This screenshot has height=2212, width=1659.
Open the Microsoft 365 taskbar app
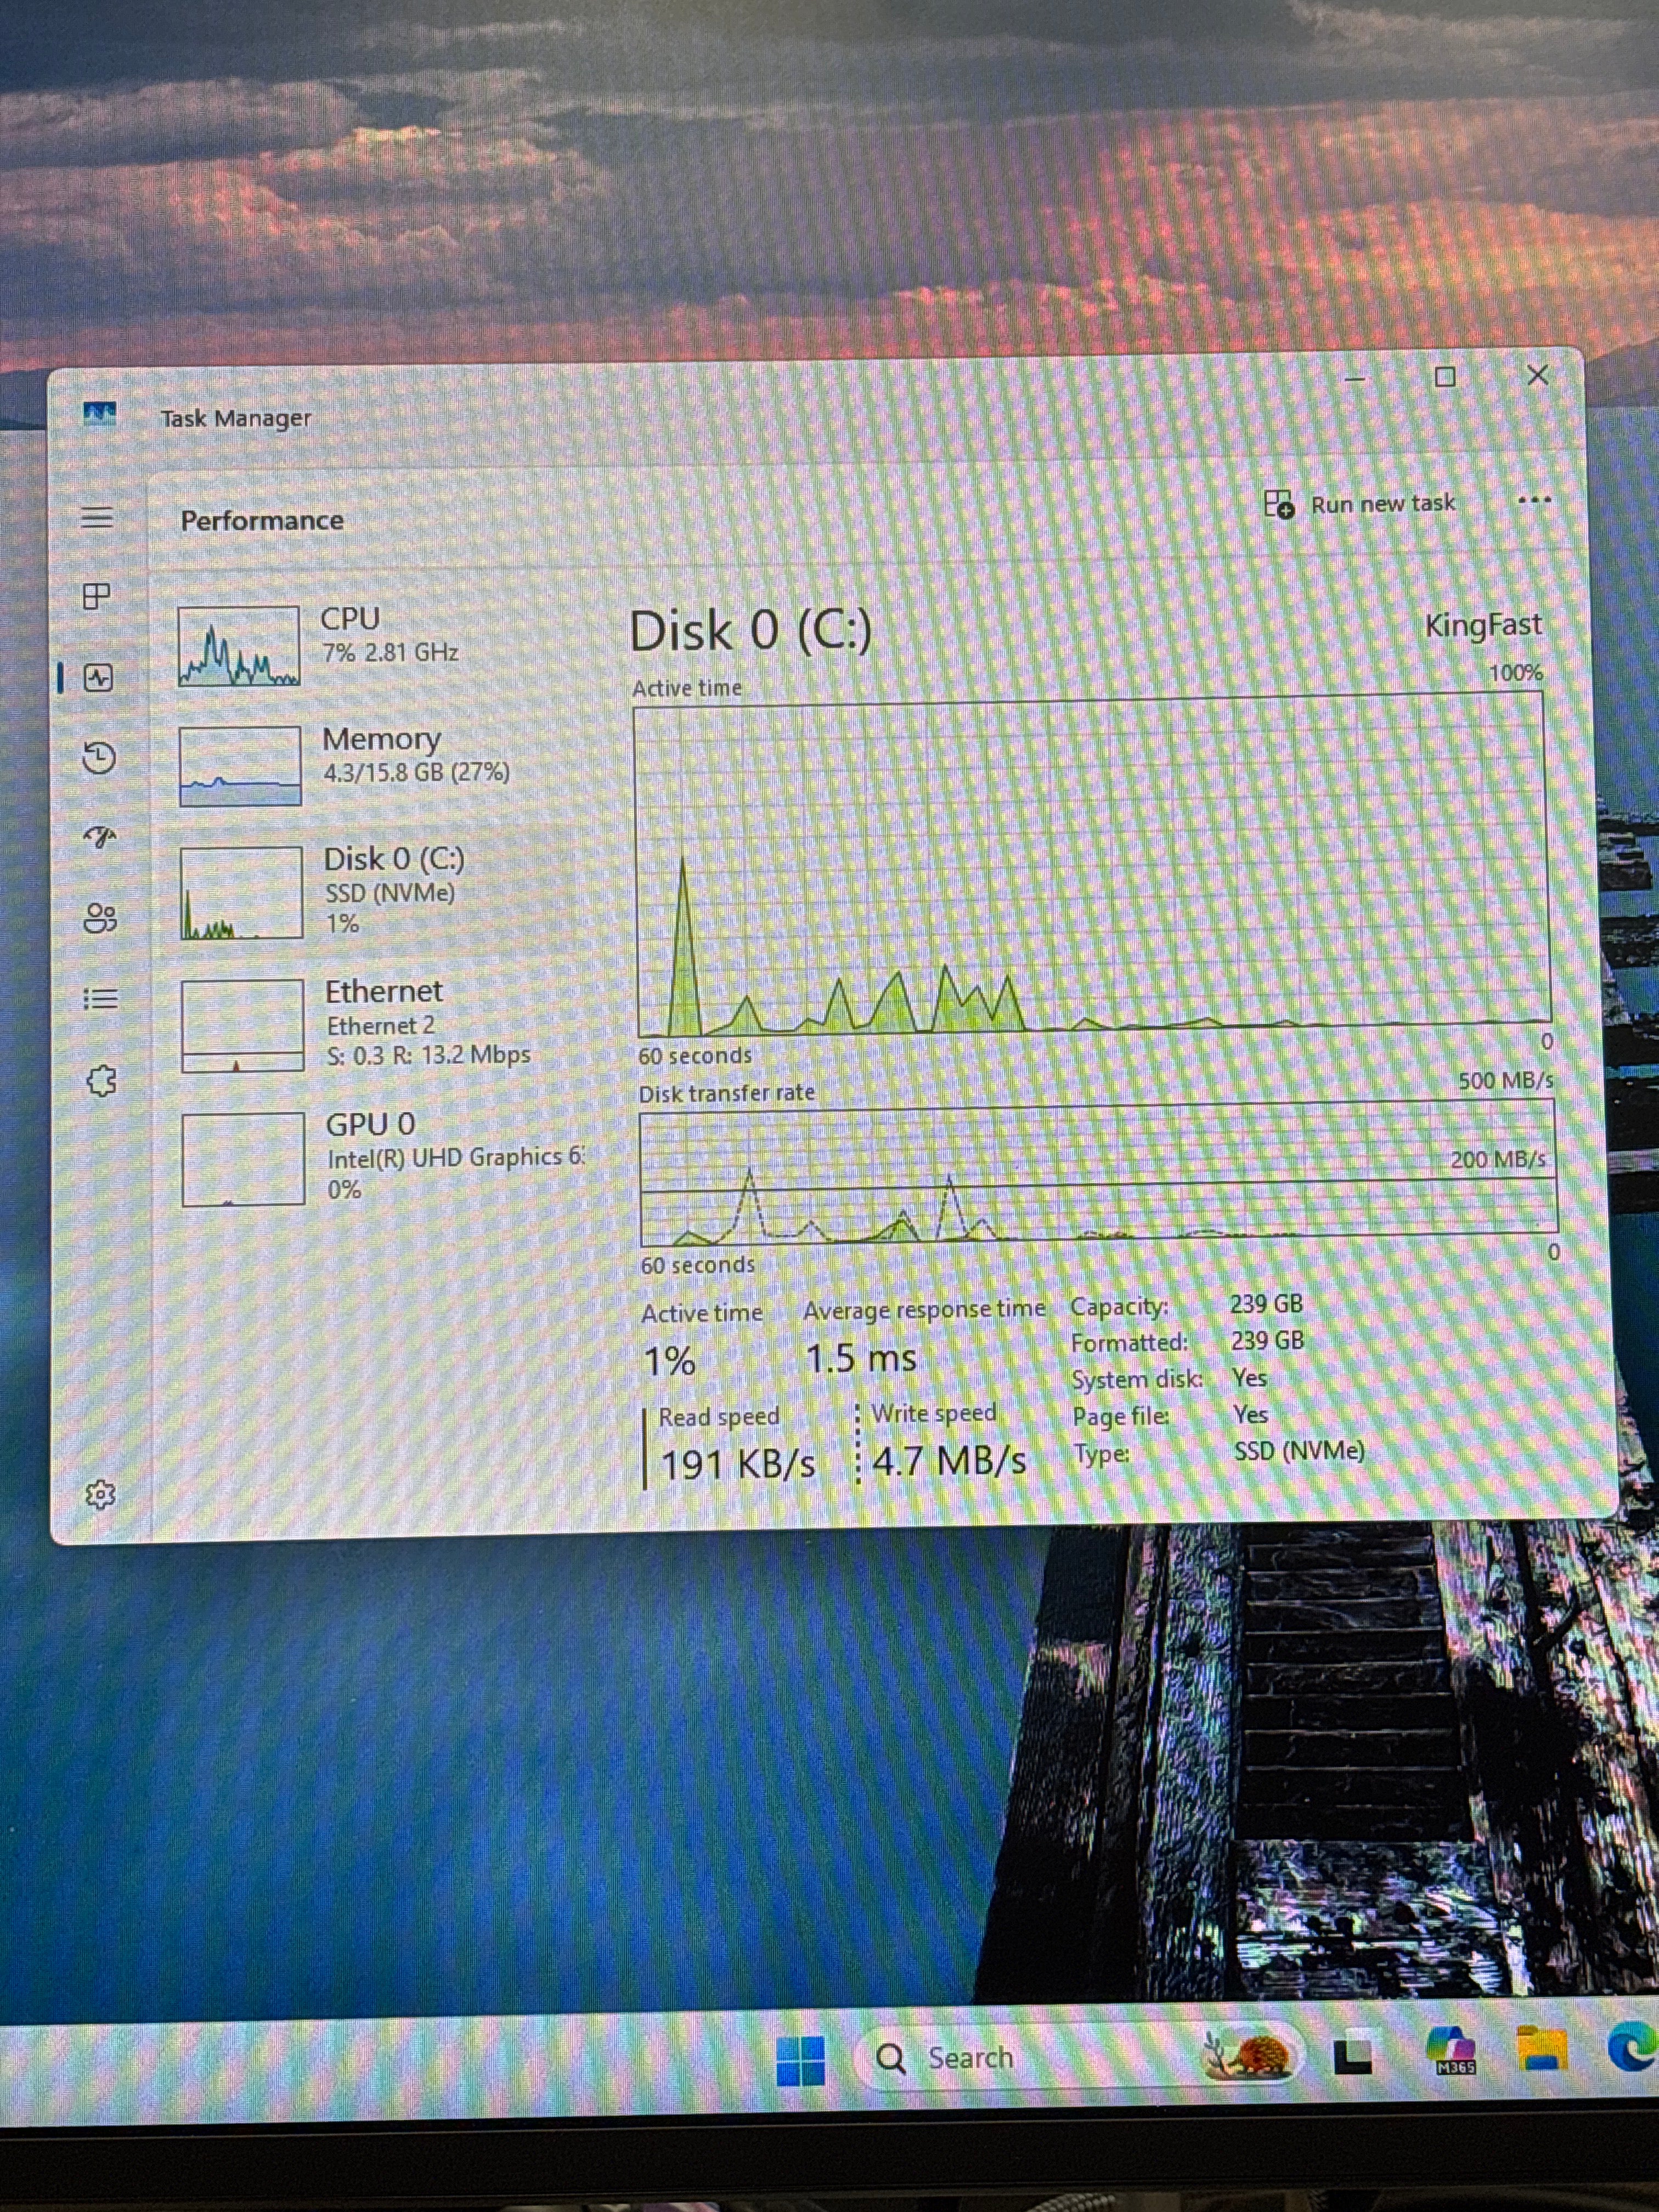(1451, 2051)
